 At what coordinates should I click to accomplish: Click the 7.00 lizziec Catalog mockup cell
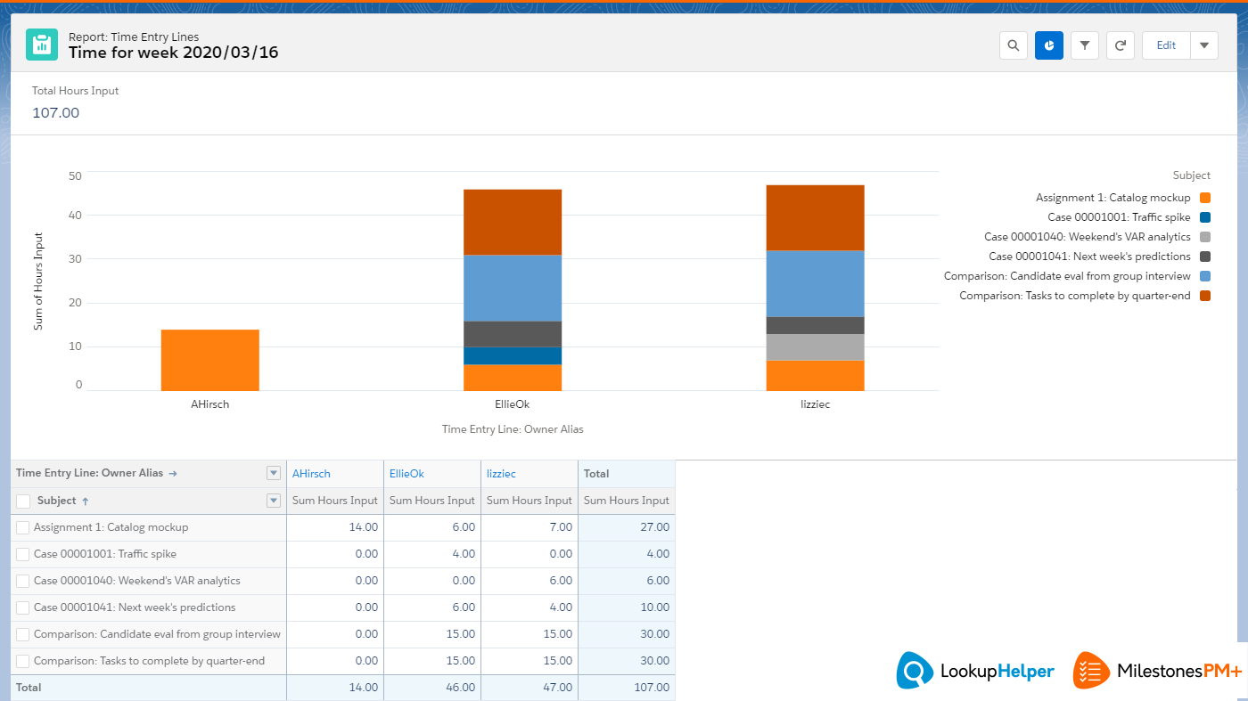click(x=530, y=527)
